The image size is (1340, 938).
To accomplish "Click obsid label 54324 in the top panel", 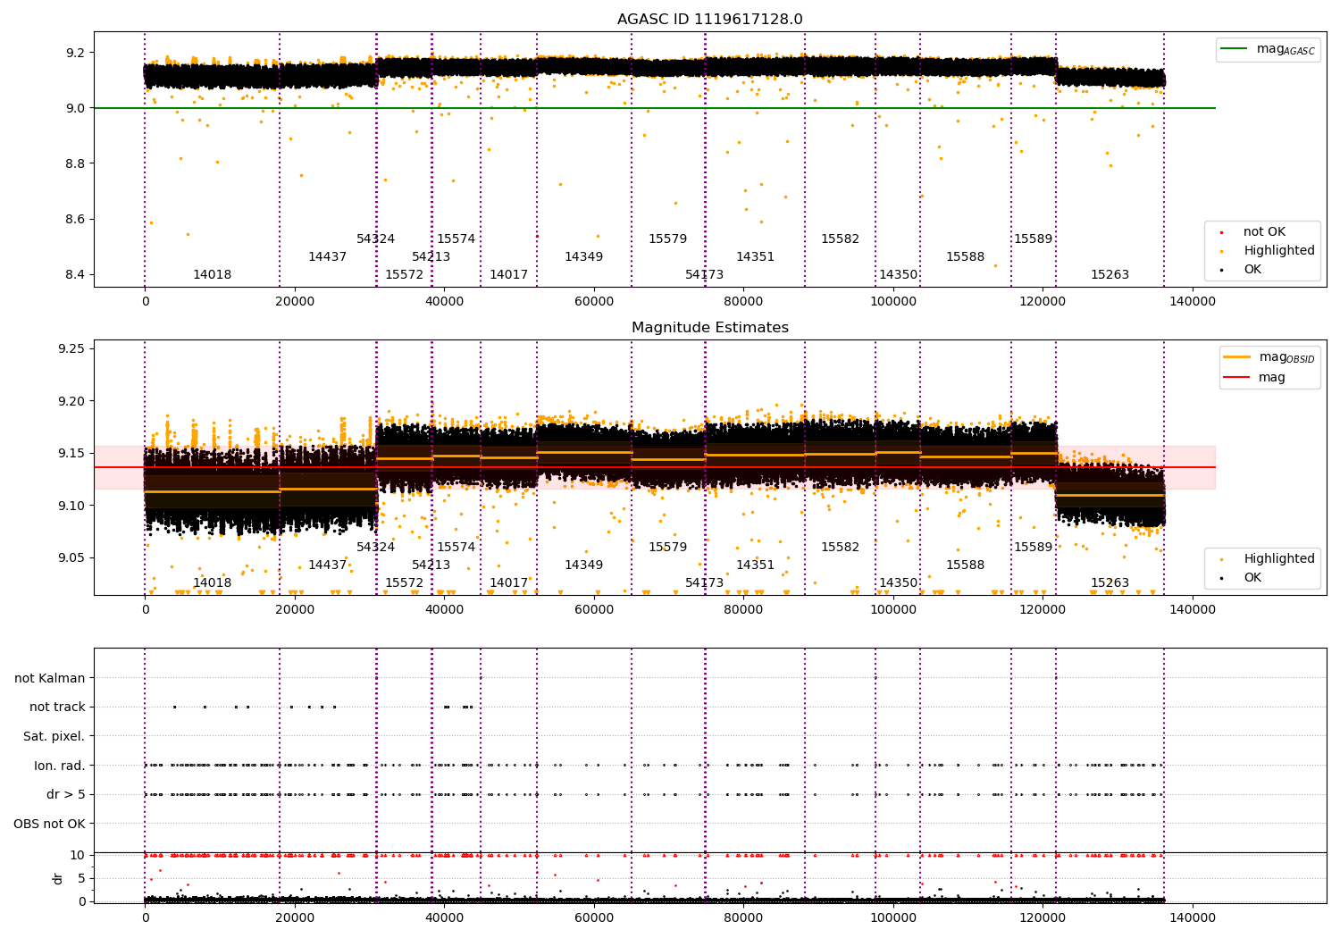I will 375,239.
